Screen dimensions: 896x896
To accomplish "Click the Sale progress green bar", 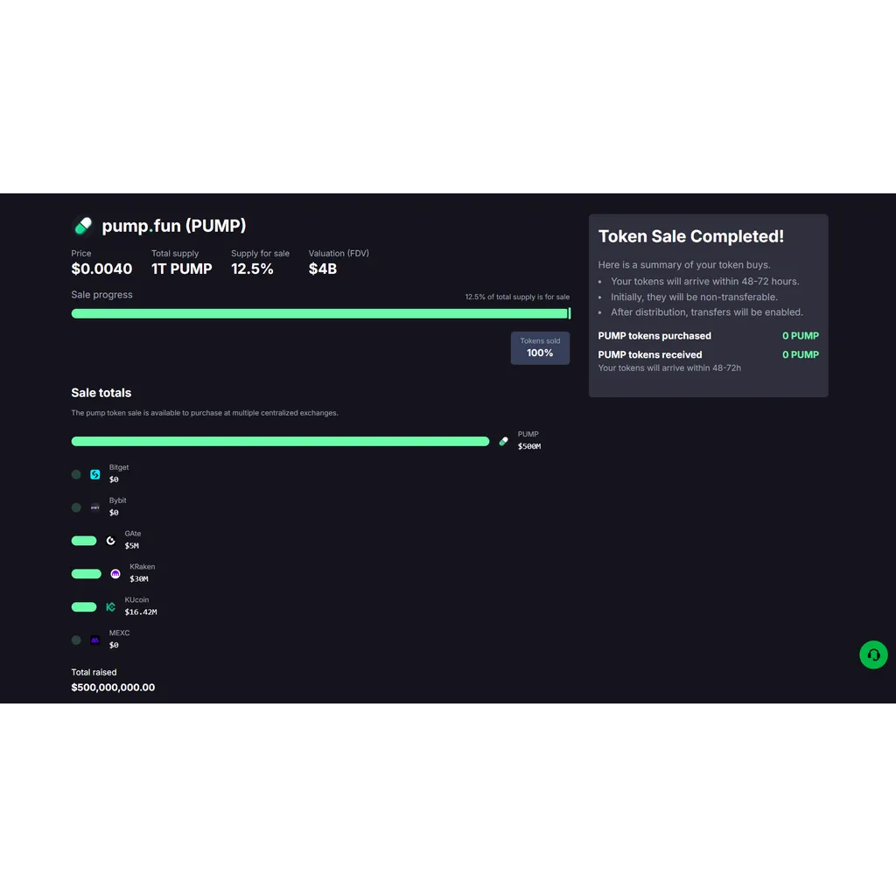I will (320, 313).
